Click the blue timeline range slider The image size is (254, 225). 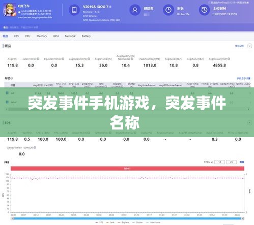[x=127, y=218]
